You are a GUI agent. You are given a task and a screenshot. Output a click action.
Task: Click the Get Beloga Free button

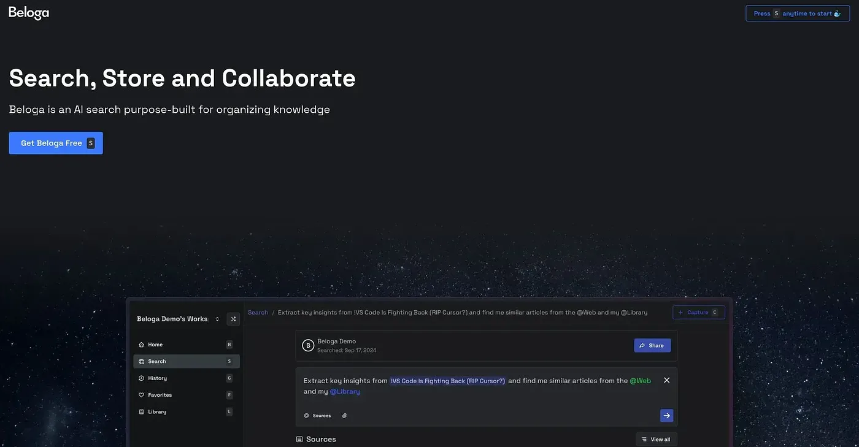(x=56, y=143)
